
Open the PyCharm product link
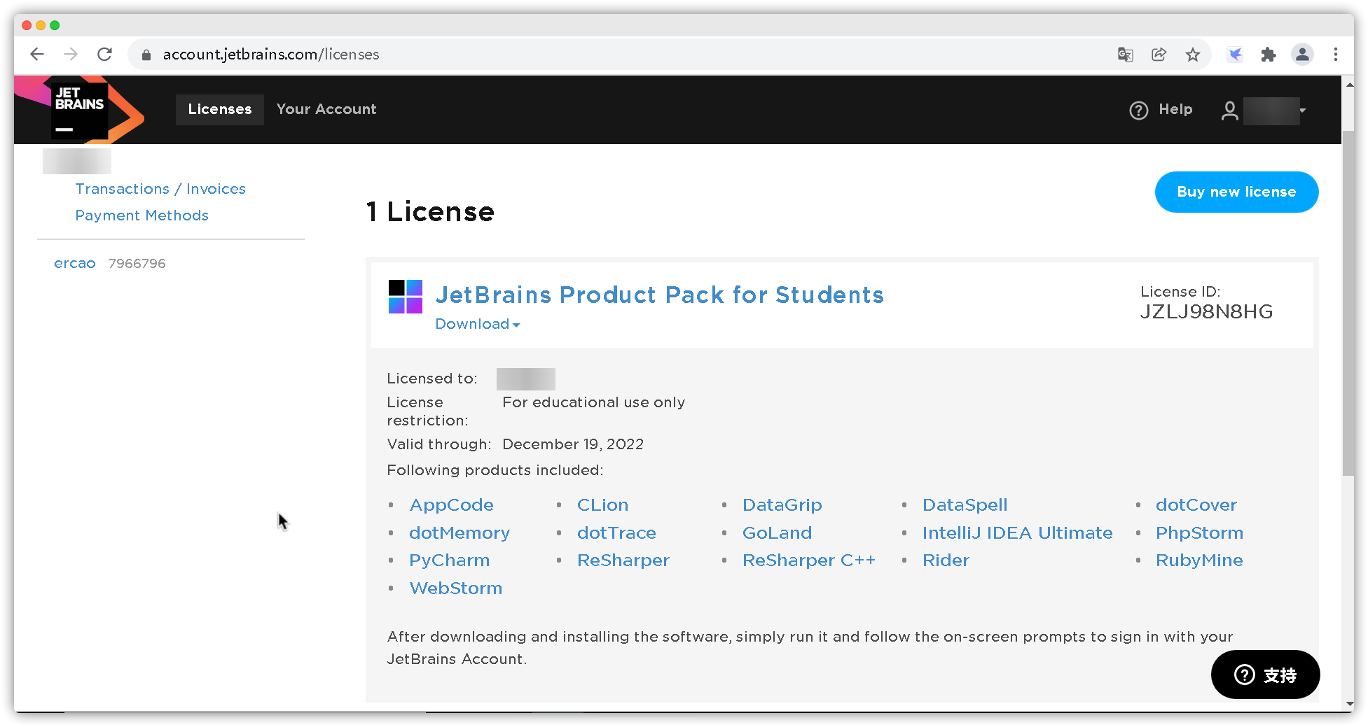(x=449, y=560)
